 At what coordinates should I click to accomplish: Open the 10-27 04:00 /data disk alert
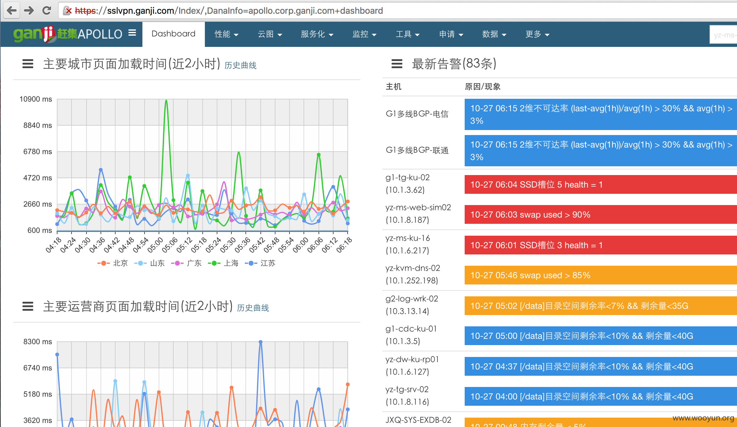point(601,396)
